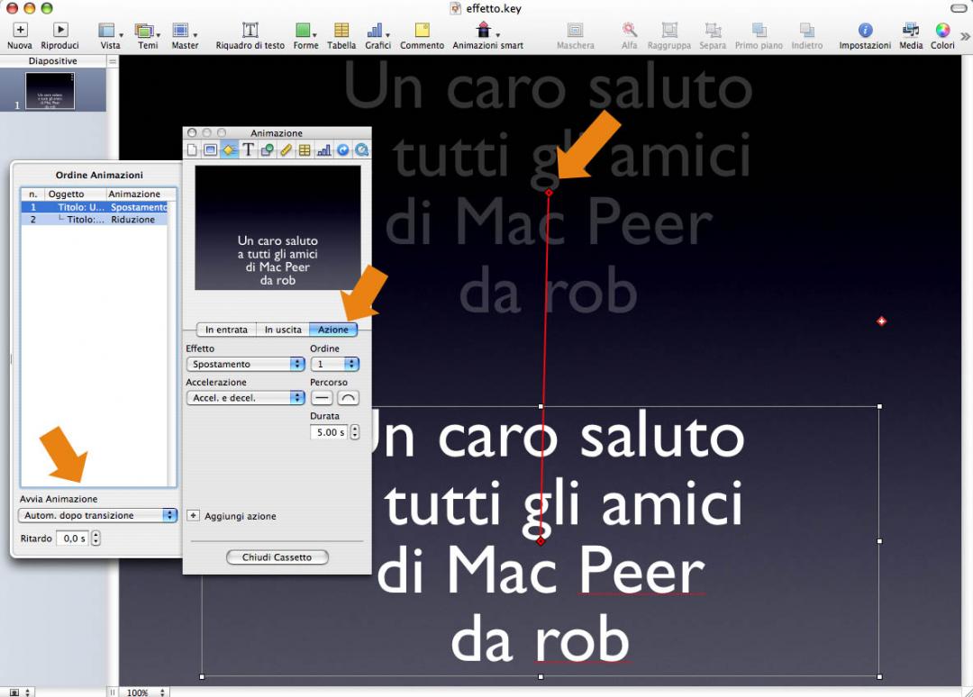Screen dimensions: 973x697
Task: Open the 100% zoom level popup
Action: (x=145, y=692)
